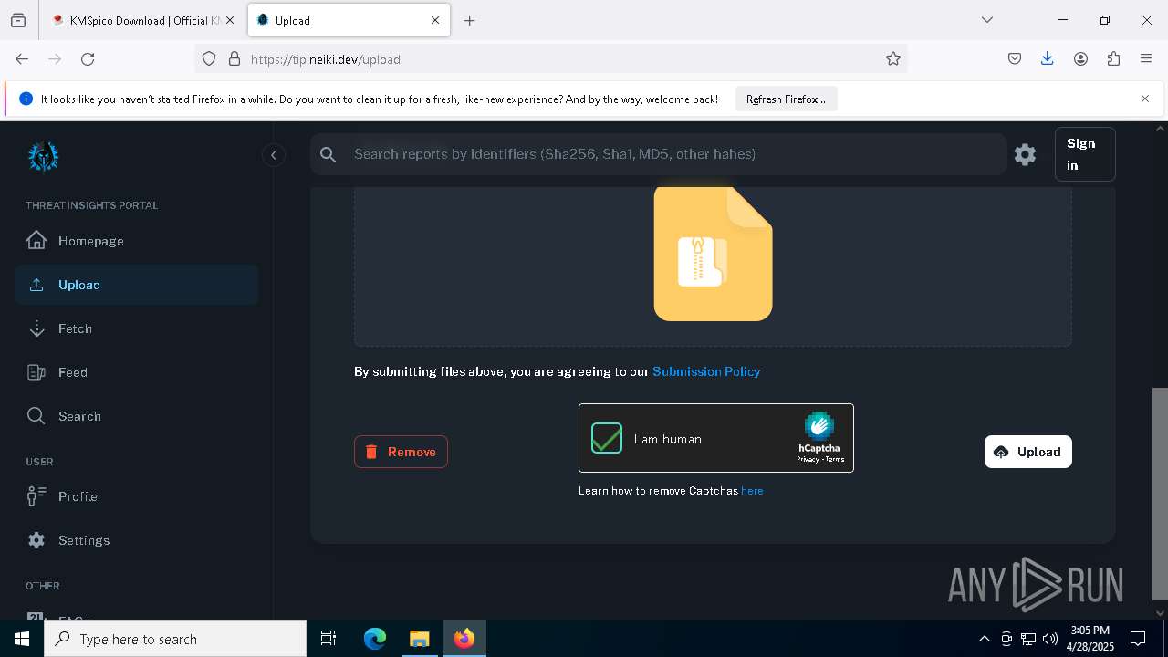The width and height of the screenshot is (1168, 657).
Task: Open the Windows Start menu
Action: point(22,639)
